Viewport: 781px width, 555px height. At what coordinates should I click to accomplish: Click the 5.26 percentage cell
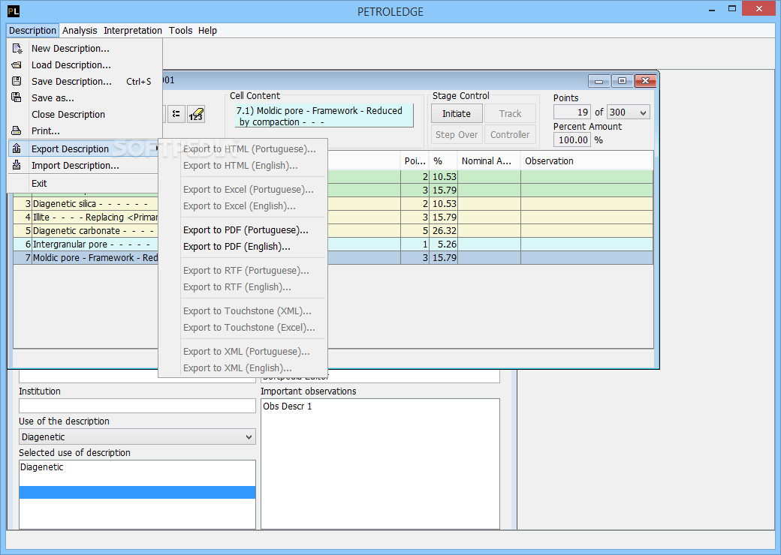443,244
